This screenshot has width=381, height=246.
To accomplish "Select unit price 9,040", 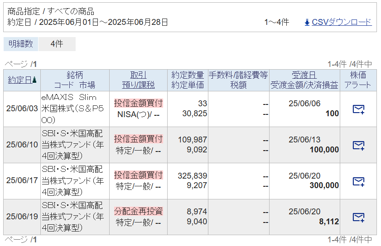I will pos(197,222).
